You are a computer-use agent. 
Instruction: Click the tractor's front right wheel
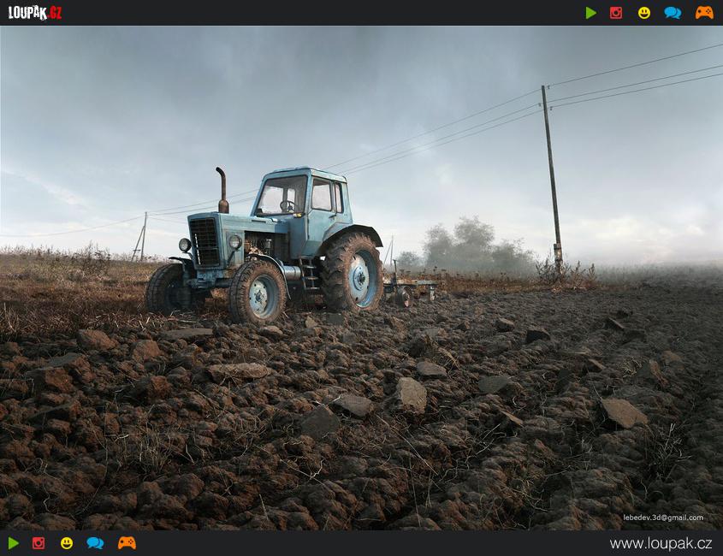click(x=258, y=292)
